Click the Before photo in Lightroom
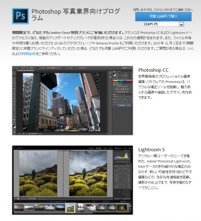The height and width of the screenshot is (221, 201). coord(38,173)
